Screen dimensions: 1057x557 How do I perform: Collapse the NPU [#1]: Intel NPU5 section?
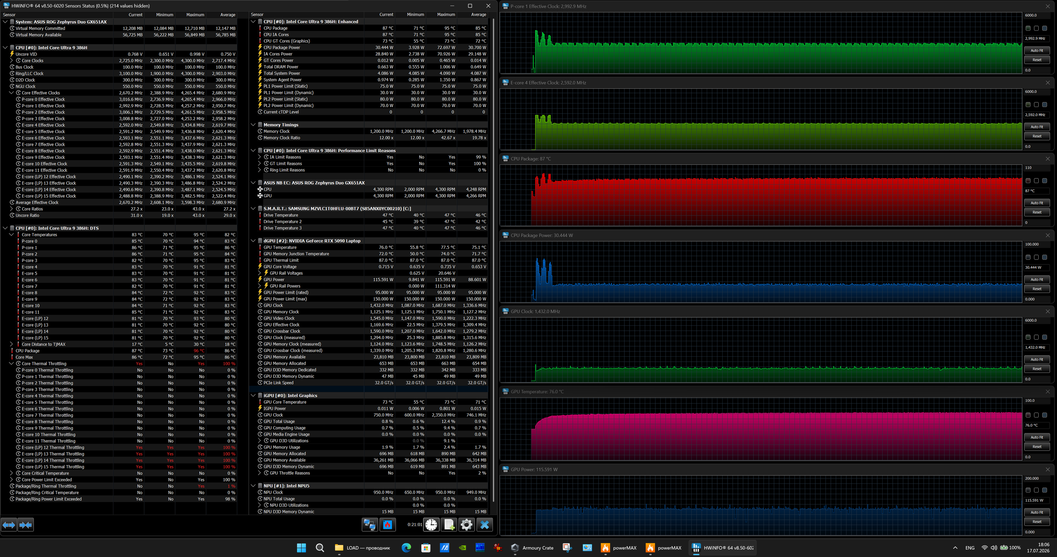pyautogui.click(x=253, y=486)
